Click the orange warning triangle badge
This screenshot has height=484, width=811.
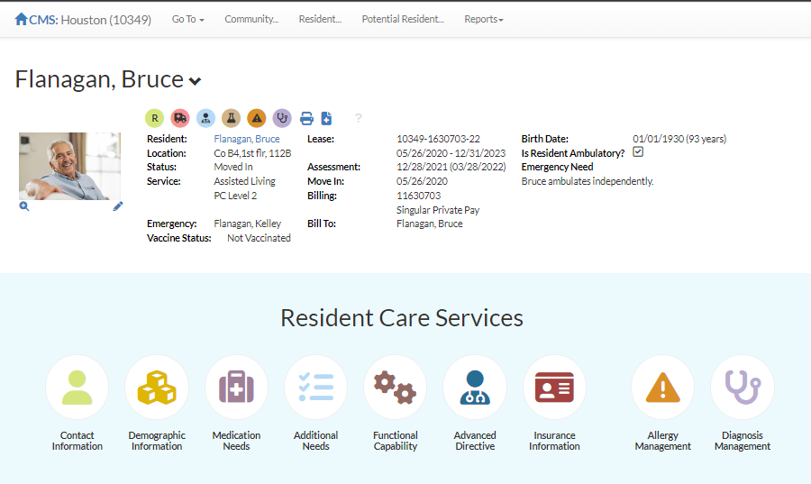(257, 118)
